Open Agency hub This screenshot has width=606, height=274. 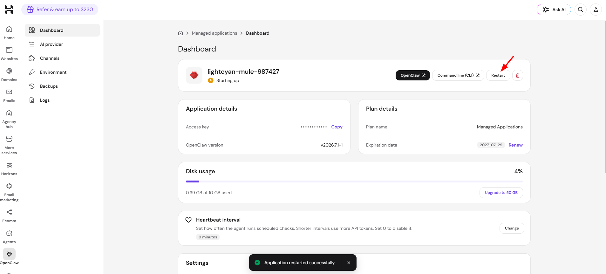pos(9,119)
